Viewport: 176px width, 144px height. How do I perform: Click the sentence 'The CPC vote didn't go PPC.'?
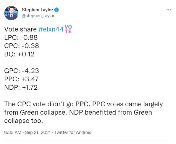pos(47,104)
